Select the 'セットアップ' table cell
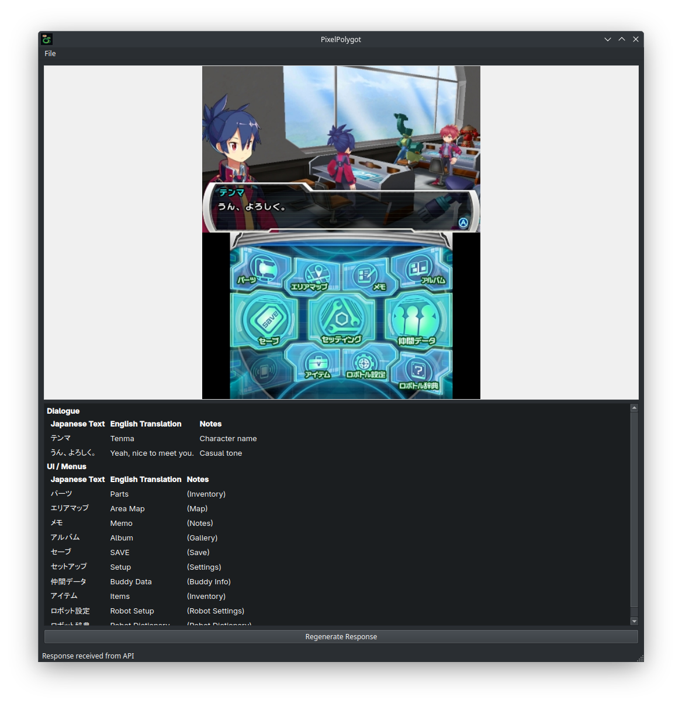Viewport: 682px width, 707px height. (69, 567)
